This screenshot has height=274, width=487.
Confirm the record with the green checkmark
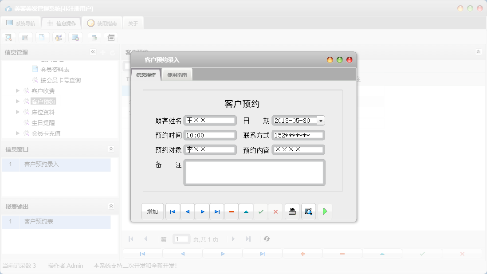point(261,211)
